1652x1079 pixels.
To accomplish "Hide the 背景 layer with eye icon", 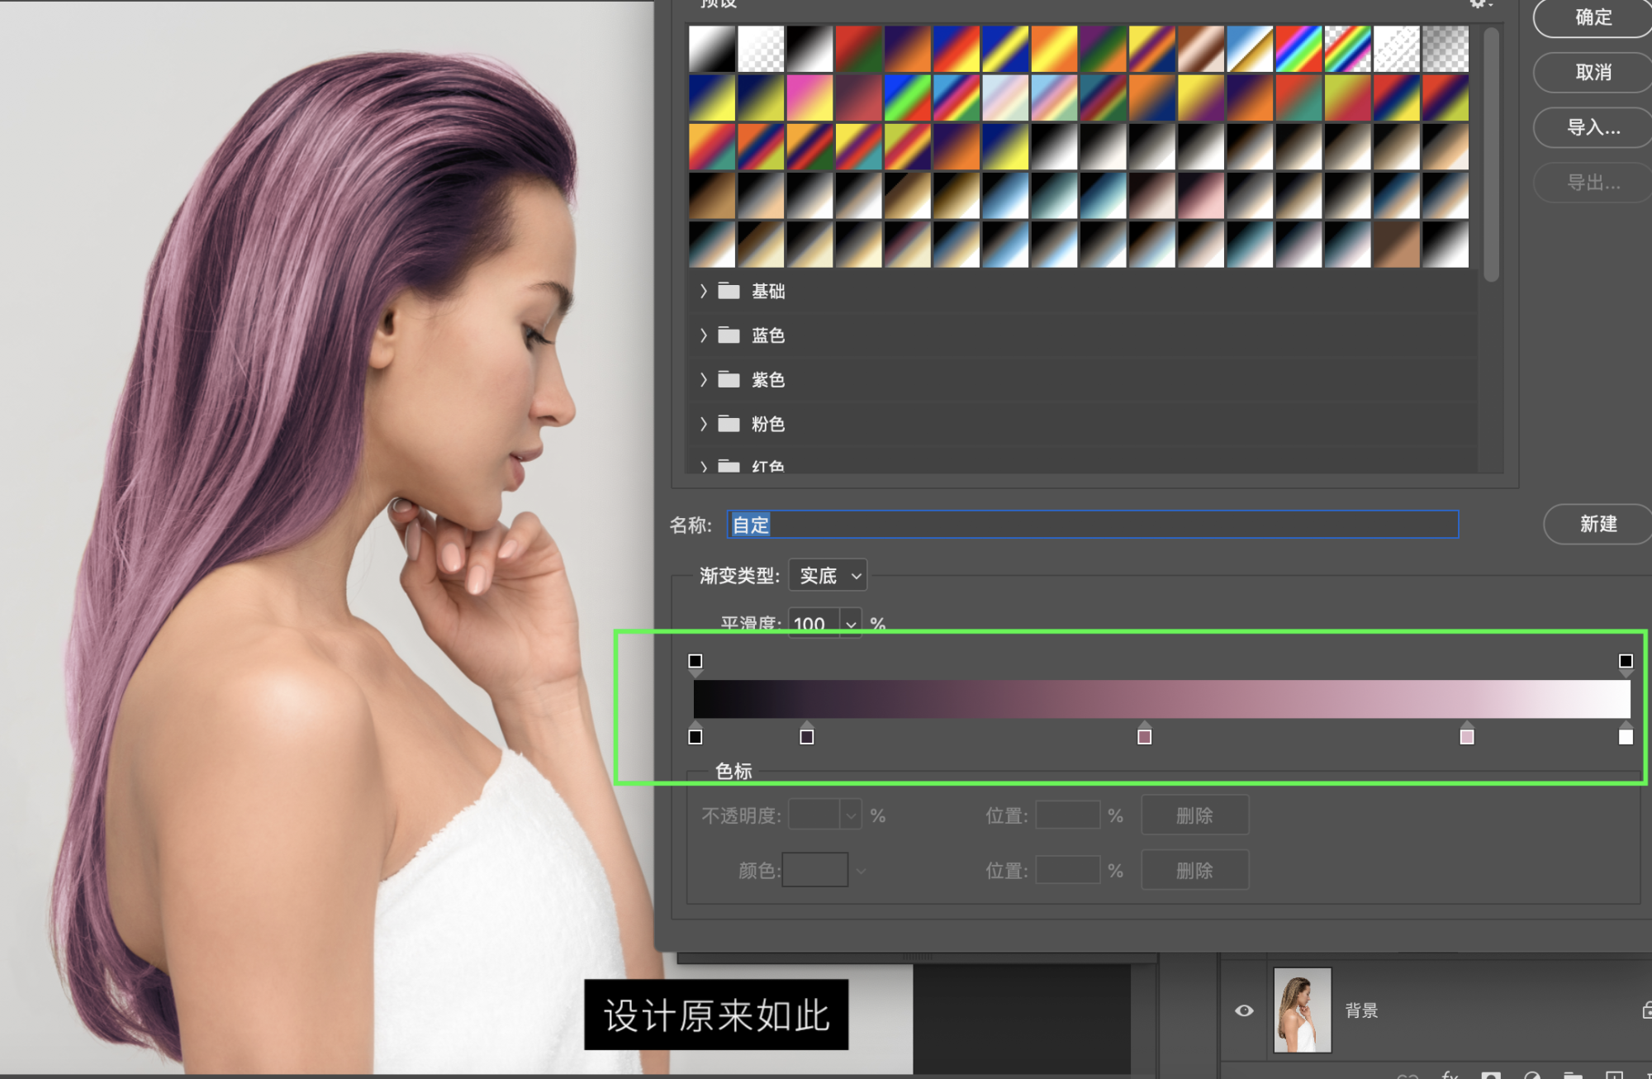I will click(1244, 1010).
